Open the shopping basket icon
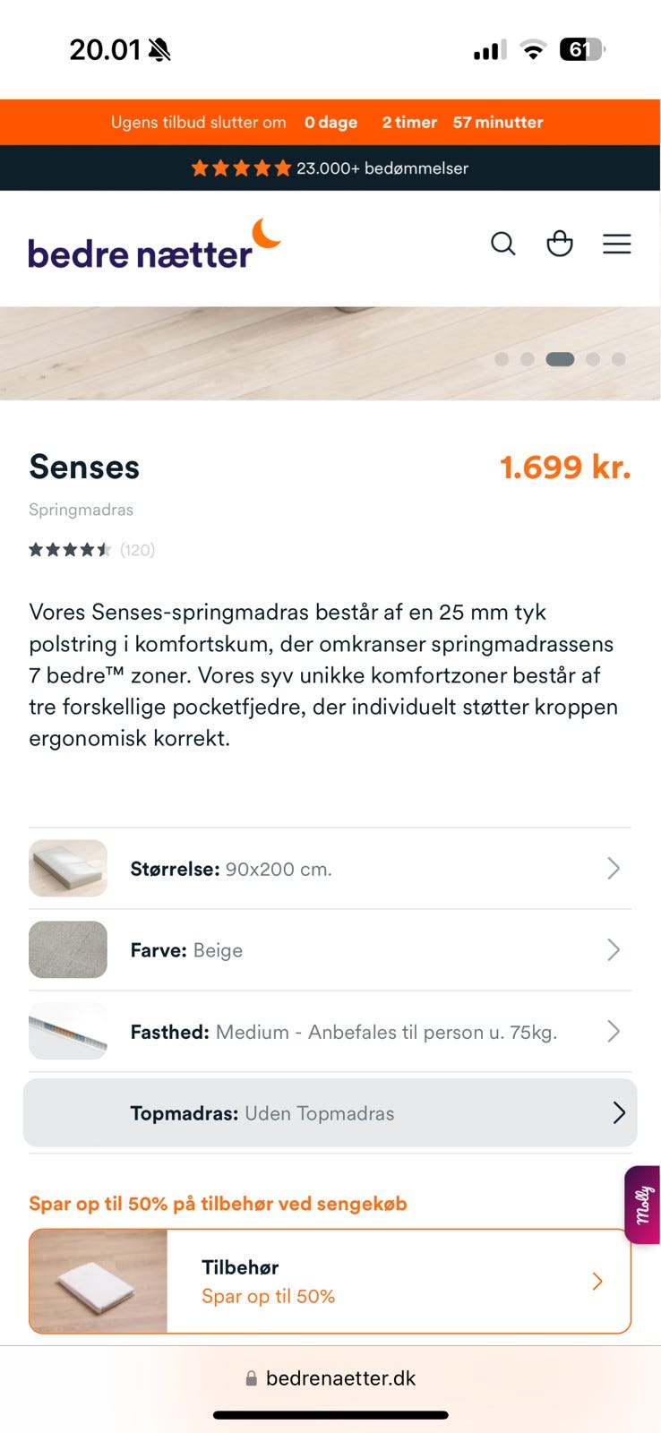This screenshot has width=661, height=1433. [x=560, y=244]
